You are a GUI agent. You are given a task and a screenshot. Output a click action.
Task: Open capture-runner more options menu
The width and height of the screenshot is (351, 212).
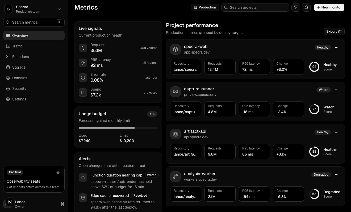pos(337,90)
